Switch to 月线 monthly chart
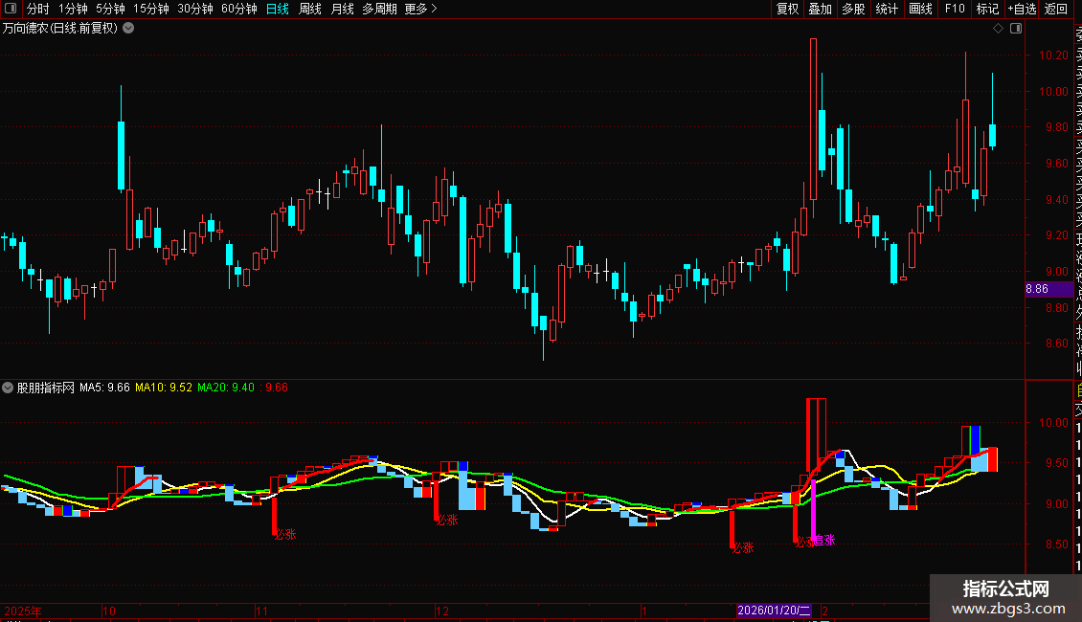Viewport: 1082px width, 622px height. coord(342,9)
